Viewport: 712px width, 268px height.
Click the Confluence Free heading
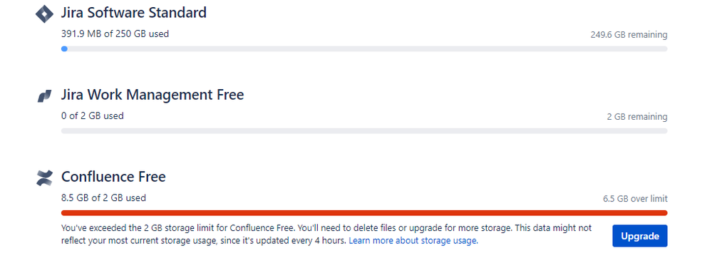click(x=113, y=177)
